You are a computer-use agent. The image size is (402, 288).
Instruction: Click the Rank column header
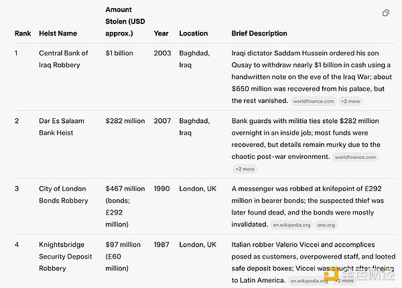[22, 33]
